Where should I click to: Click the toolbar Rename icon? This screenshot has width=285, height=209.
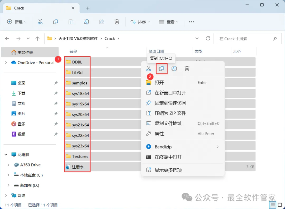click(86, 22)
